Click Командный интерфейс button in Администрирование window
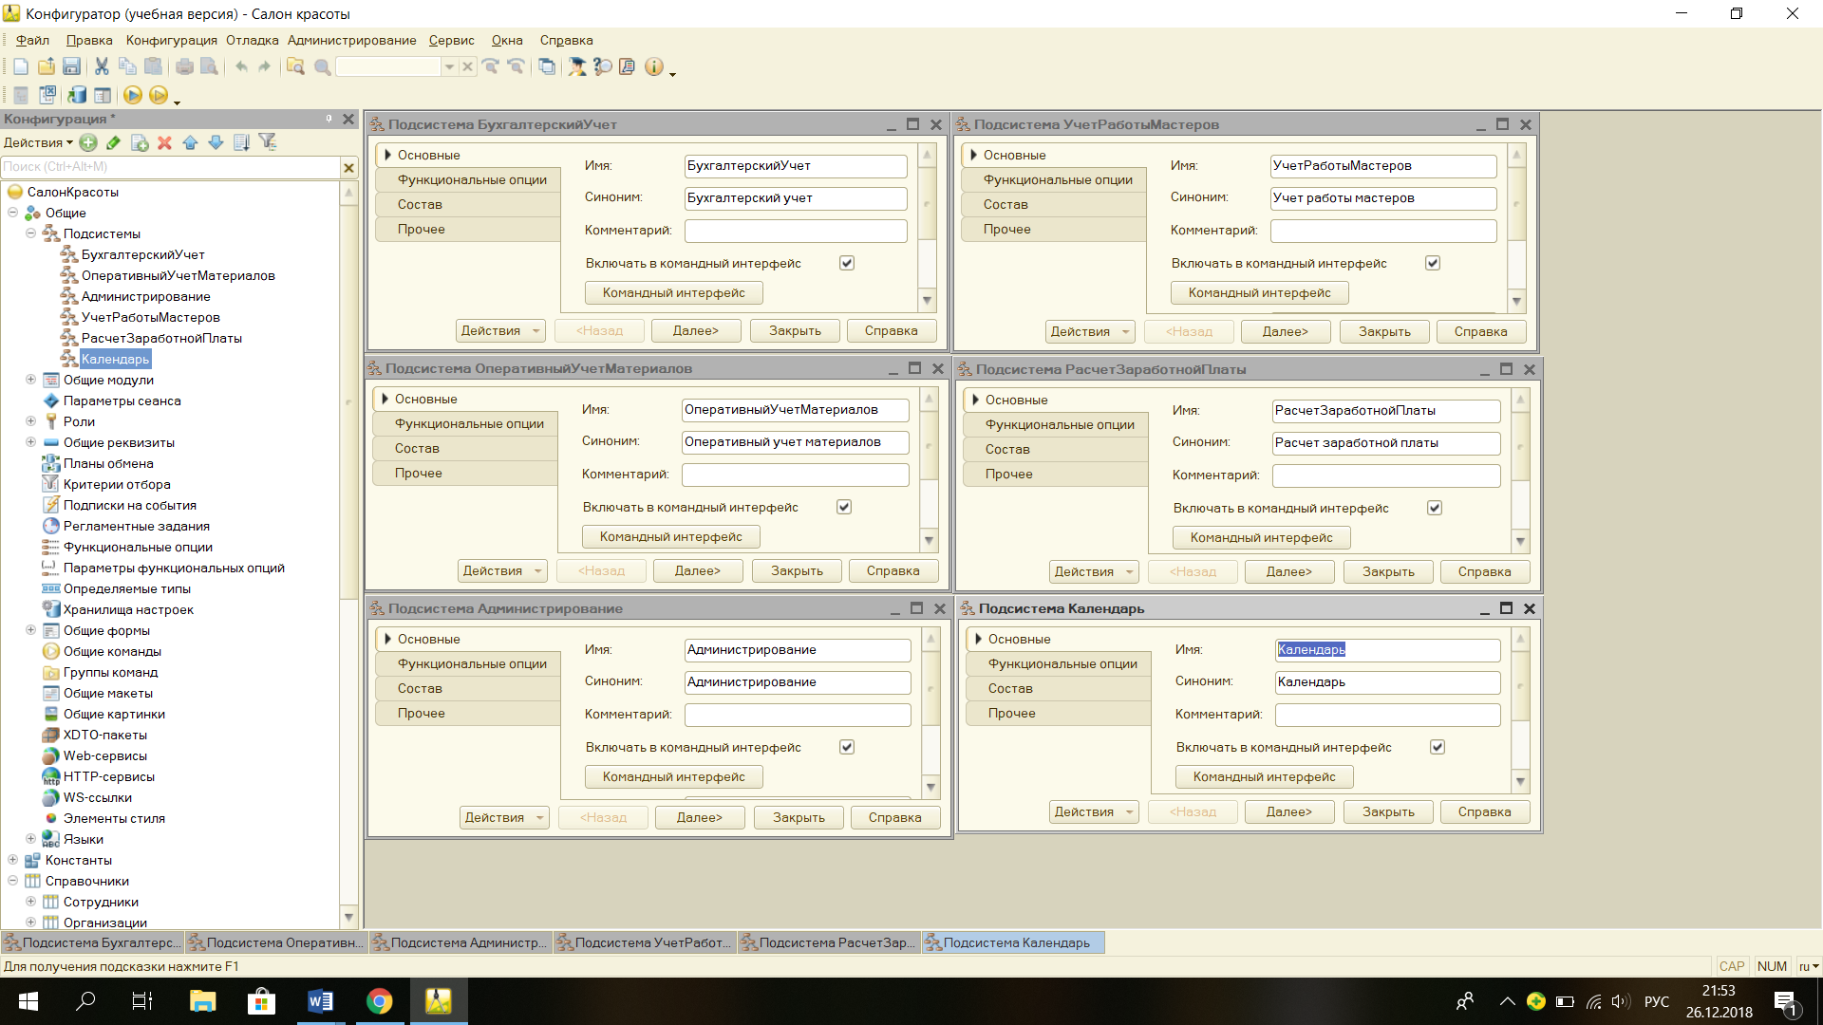Image resolution: width=1823 pixels, height=1025 pixels. [x=673, y=776]
